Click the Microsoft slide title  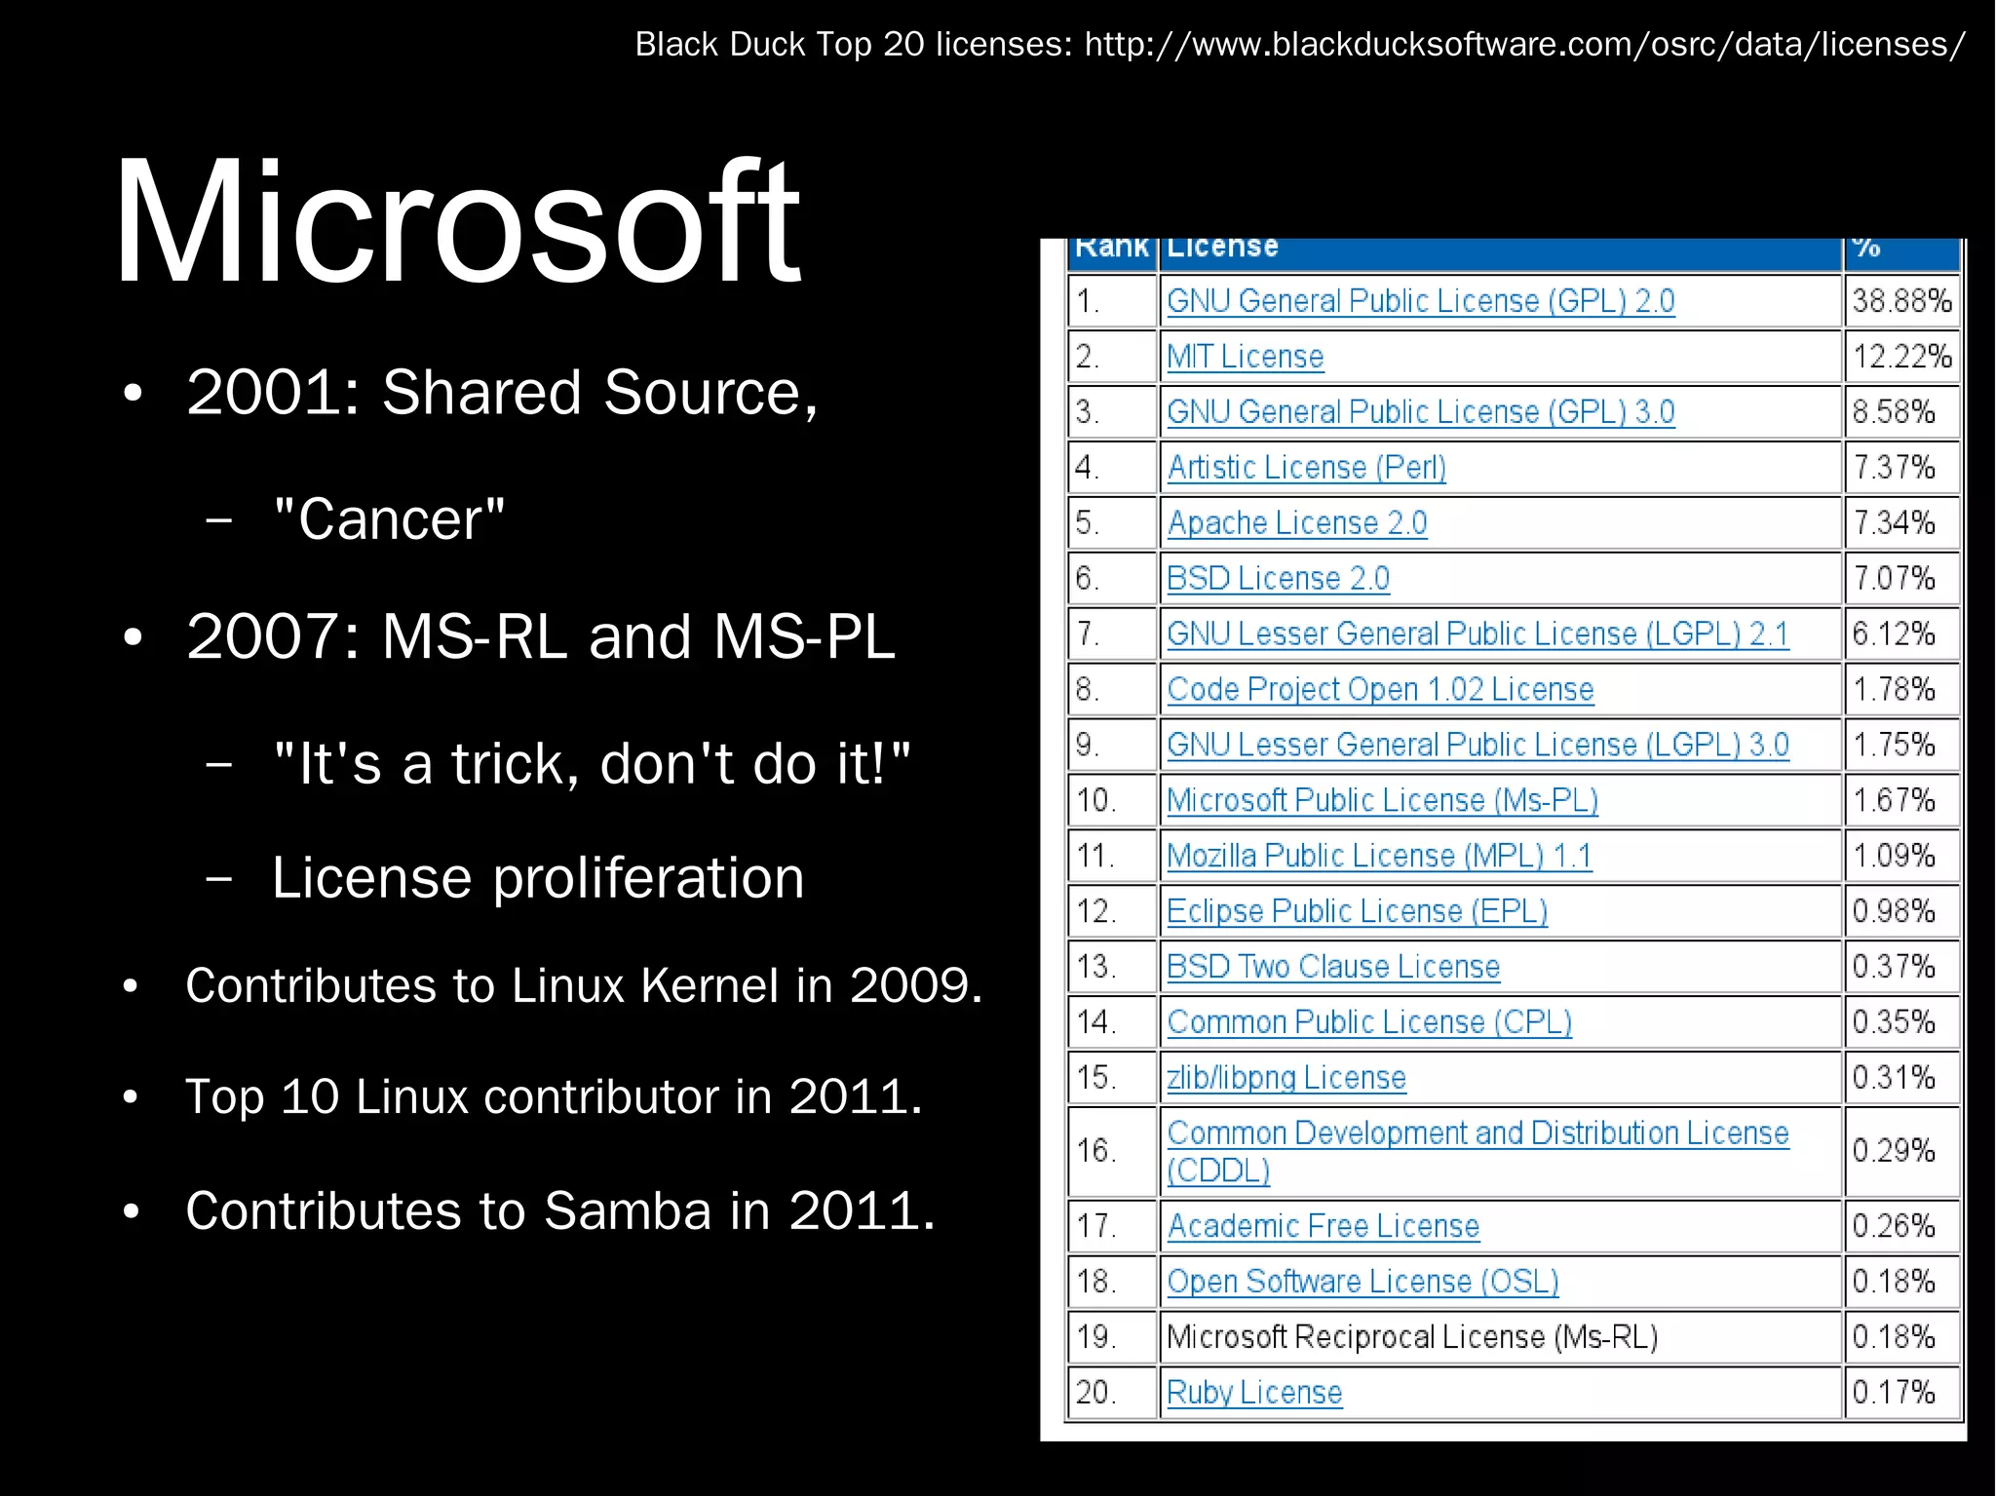[457, 221]
